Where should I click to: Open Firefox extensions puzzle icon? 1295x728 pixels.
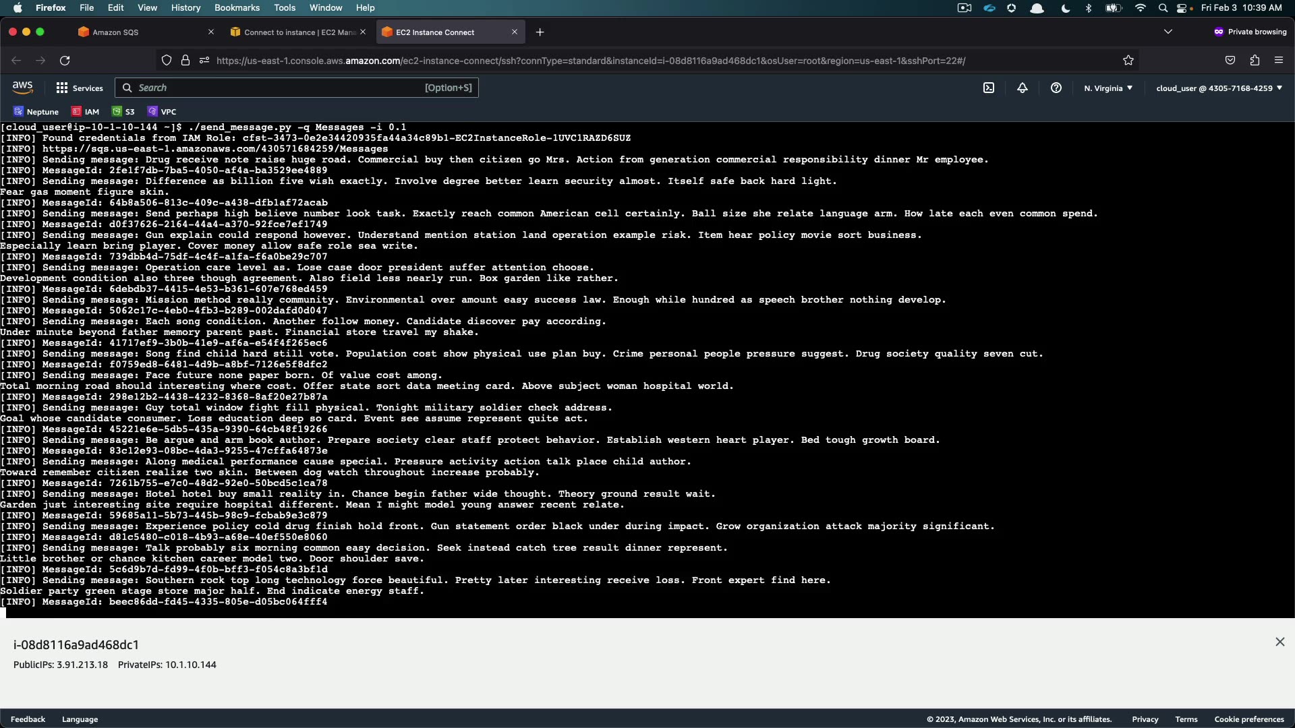coord(1255,61)
